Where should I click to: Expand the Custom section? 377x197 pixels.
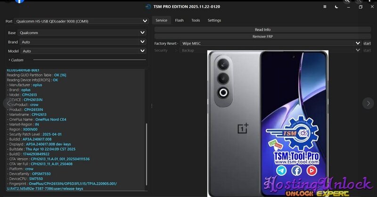[x=17, y=60]
